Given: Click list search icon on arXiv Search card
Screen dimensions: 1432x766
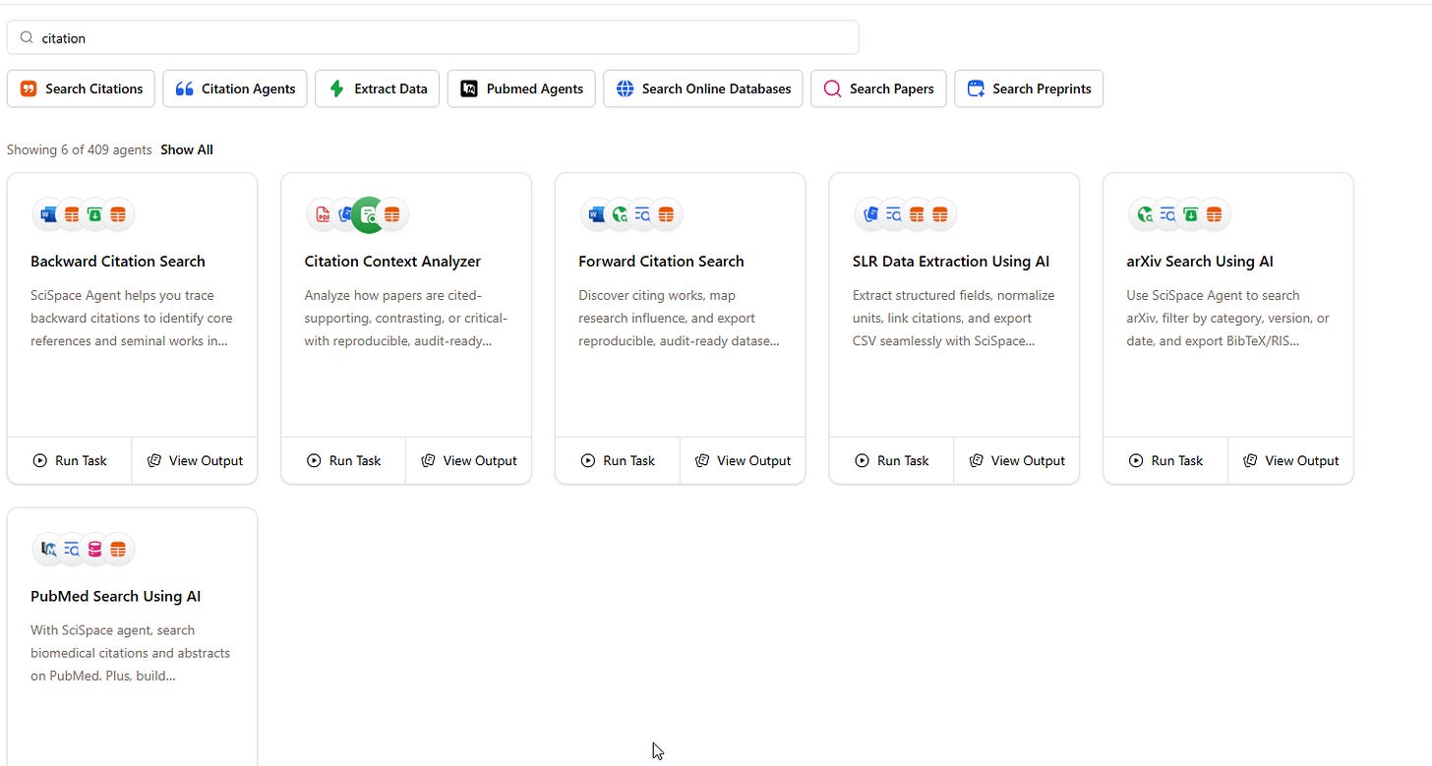Looking at the screenshot, I should [x=1167, y=214].
